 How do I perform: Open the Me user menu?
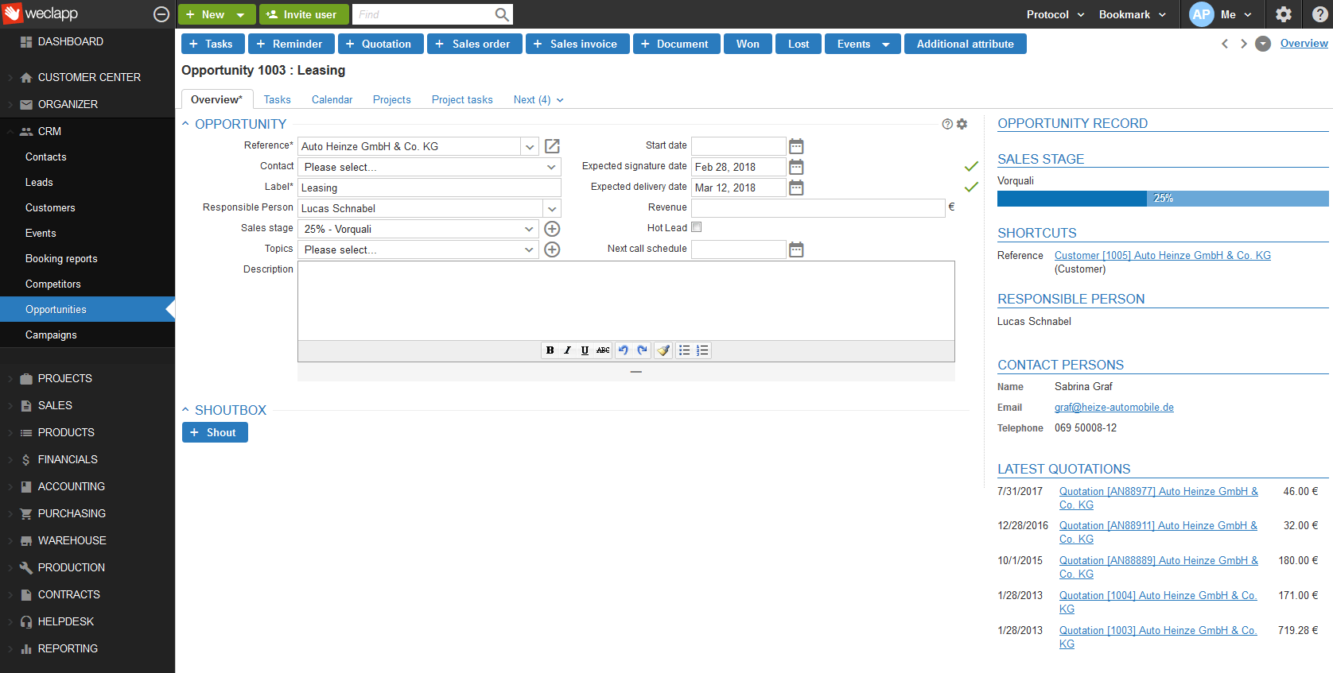click(x=1222, y=14)
